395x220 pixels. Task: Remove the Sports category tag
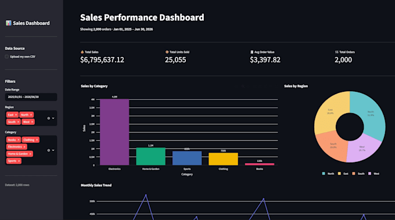19,161
